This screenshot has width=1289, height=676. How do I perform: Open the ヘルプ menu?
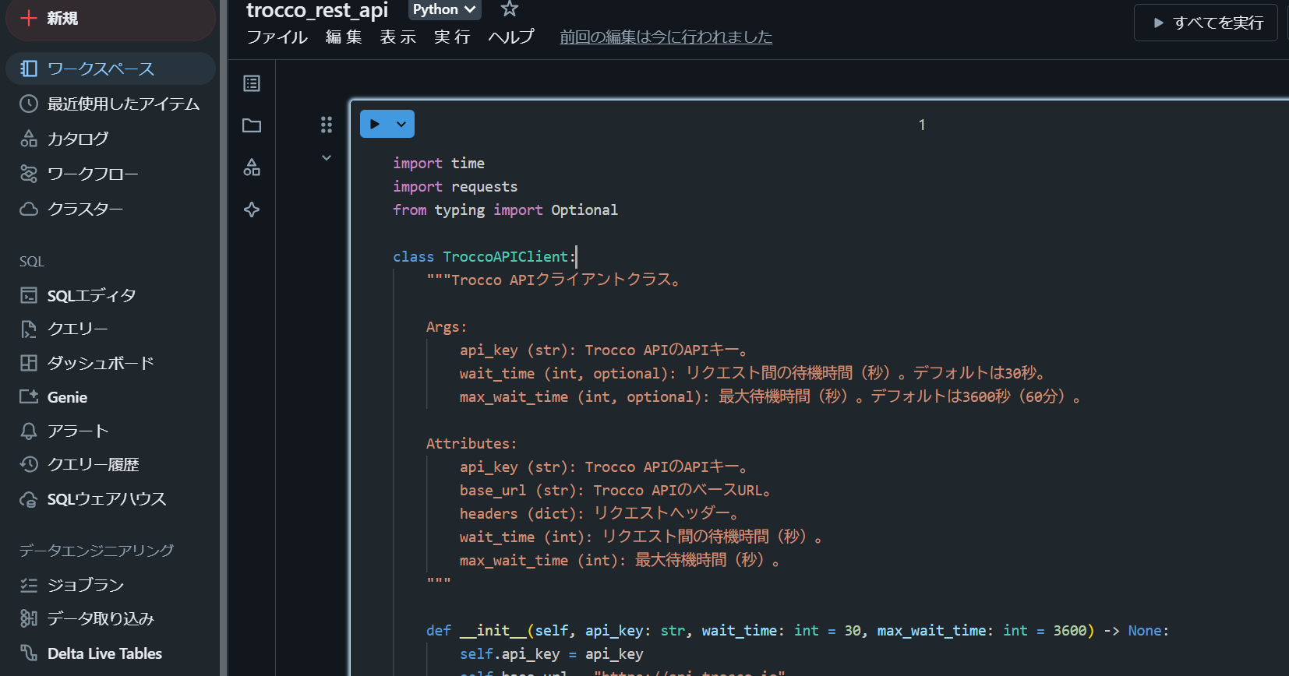coord(511,37)
